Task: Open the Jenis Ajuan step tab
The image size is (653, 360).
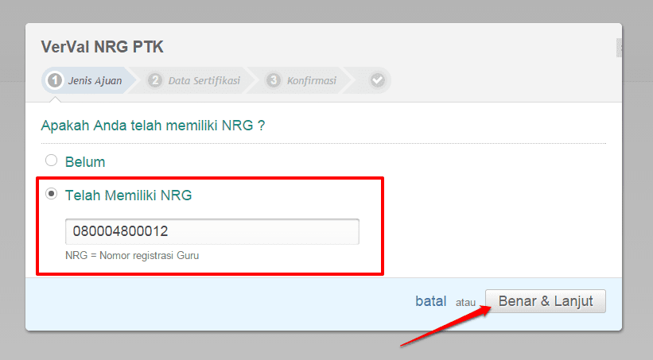Action: tap(88, 80)
